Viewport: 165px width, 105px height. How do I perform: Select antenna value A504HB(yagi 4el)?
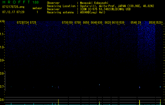[x=93, y=12]
